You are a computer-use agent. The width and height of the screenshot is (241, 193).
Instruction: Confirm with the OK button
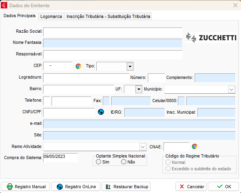tap(223, 187)
